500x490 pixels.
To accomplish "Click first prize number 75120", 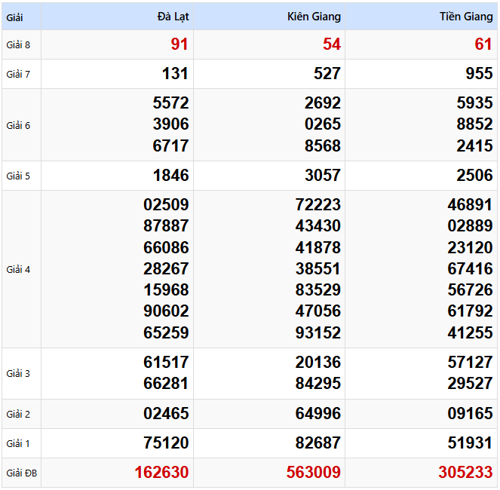I will 166,443.
